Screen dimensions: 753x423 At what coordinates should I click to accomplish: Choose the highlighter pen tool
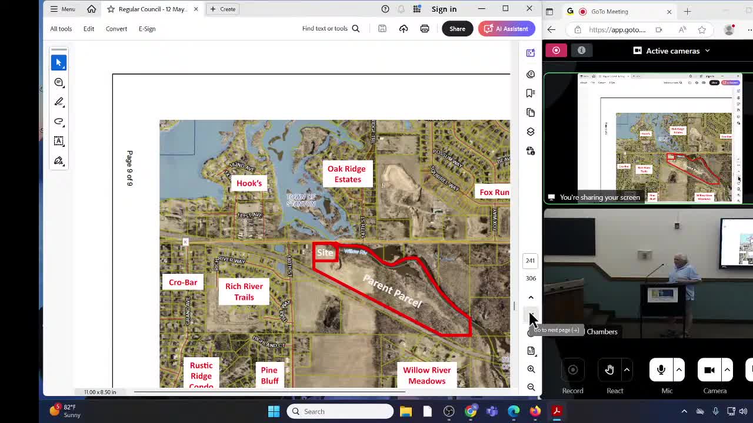click(x=59, y=102)
